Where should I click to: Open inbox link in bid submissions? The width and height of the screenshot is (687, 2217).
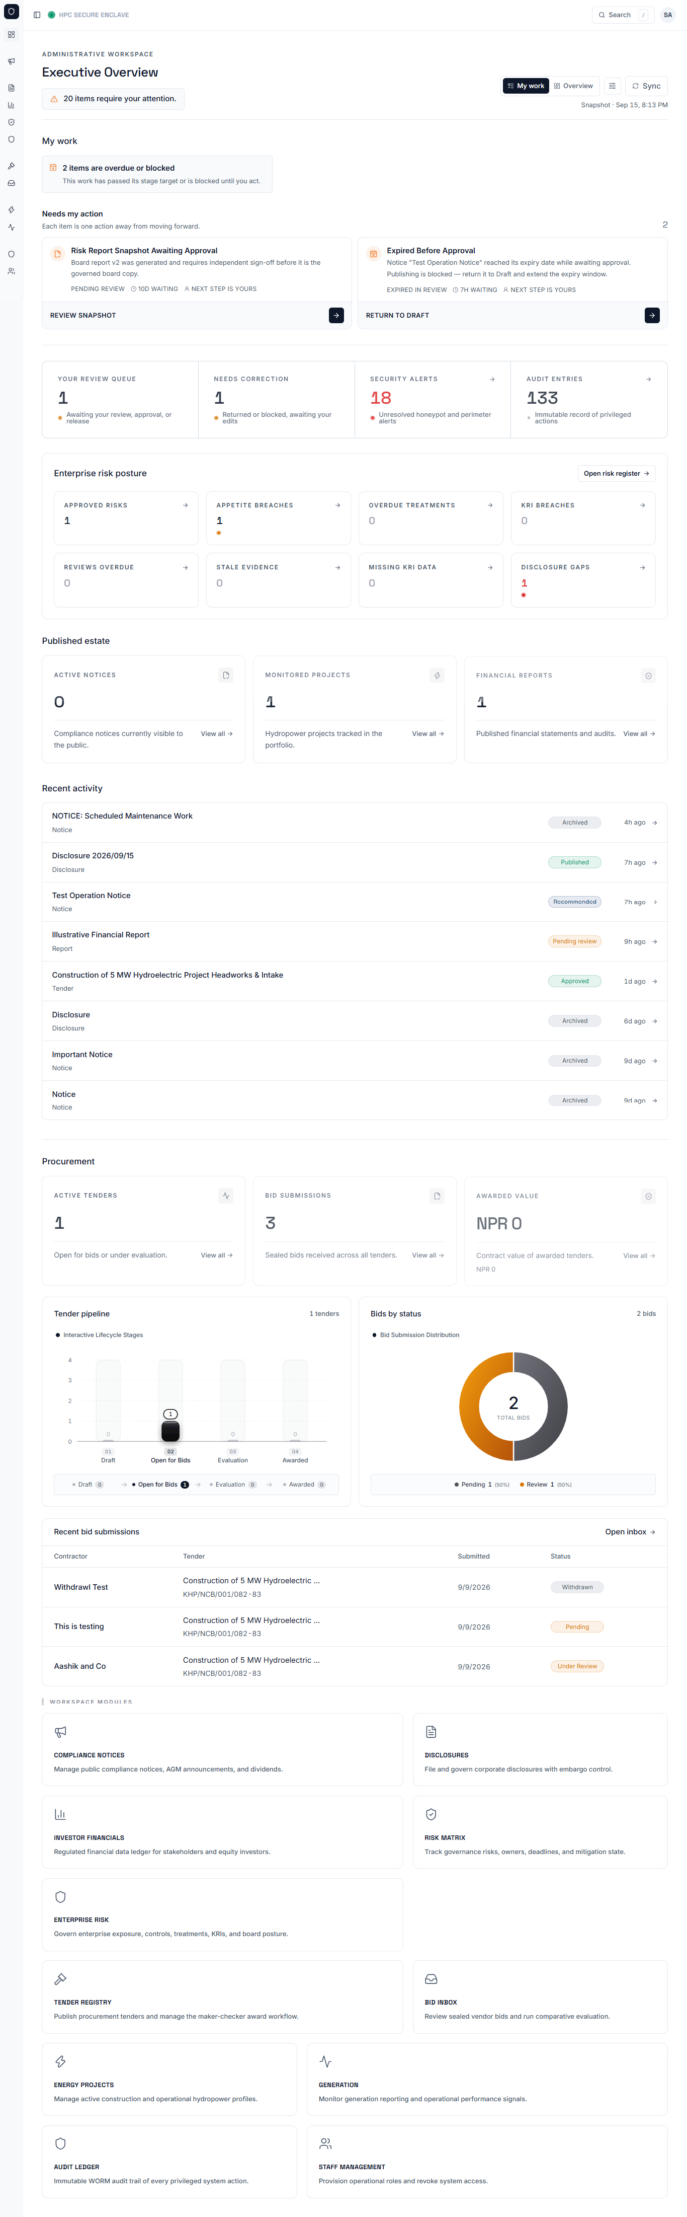630,1532
